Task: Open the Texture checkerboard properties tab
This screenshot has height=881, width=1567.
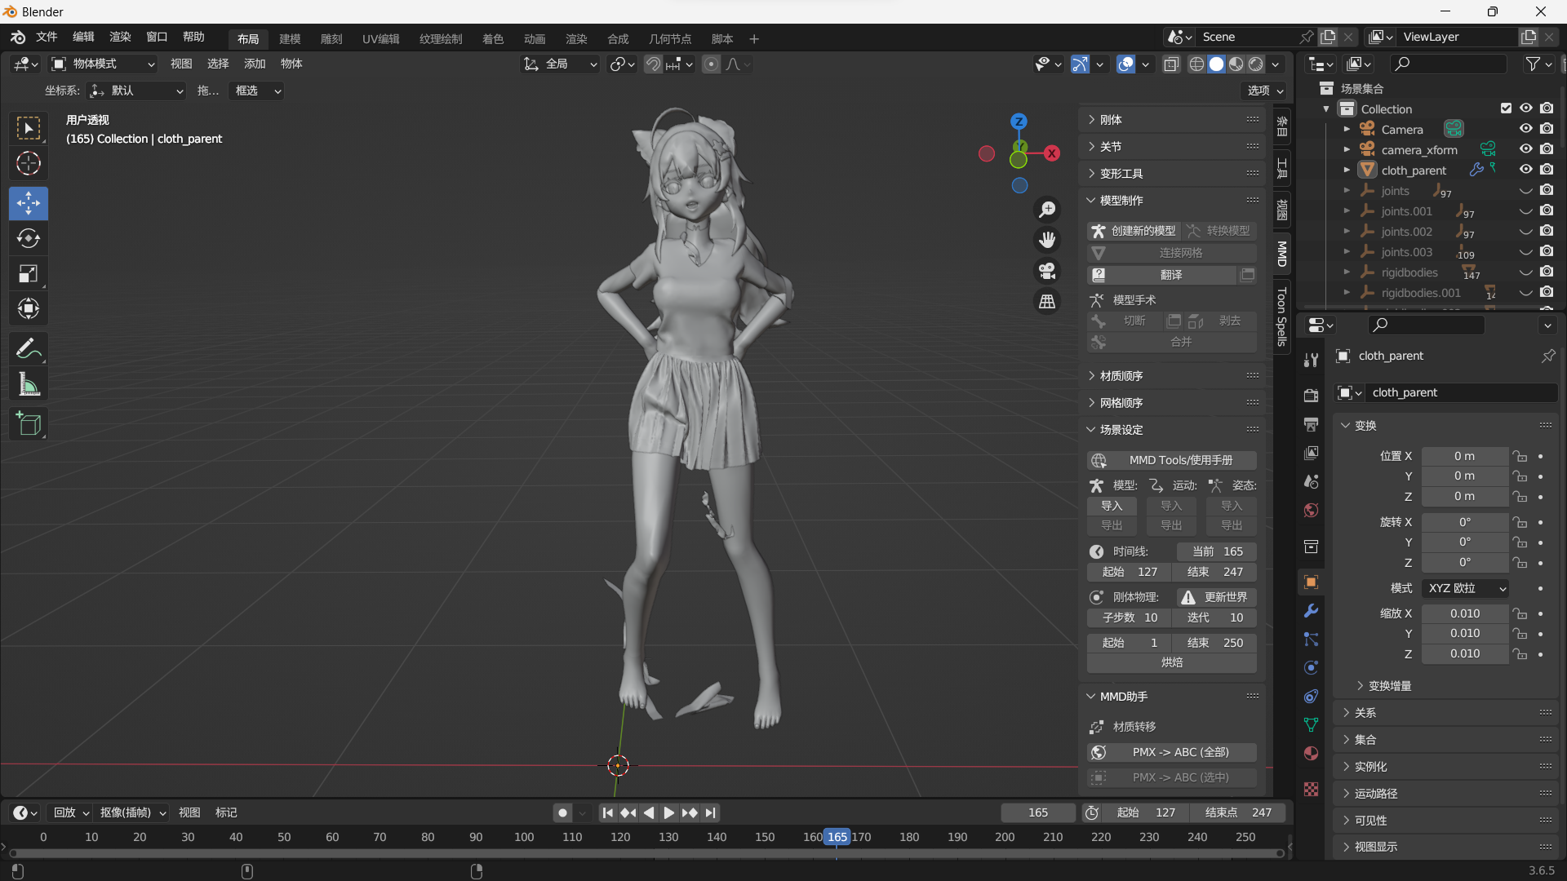Action: pyautogui.click(x=1311, y=789)
